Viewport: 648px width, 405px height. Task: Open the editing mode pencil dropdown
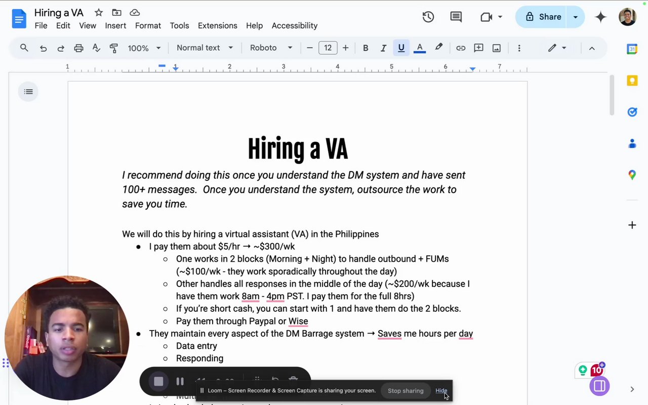[557, 48]
